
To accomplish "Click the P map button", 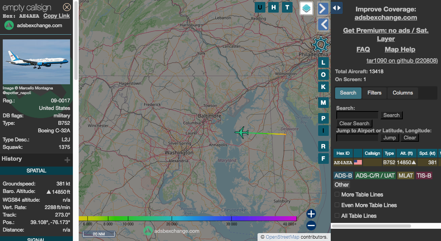I will 323,118.
